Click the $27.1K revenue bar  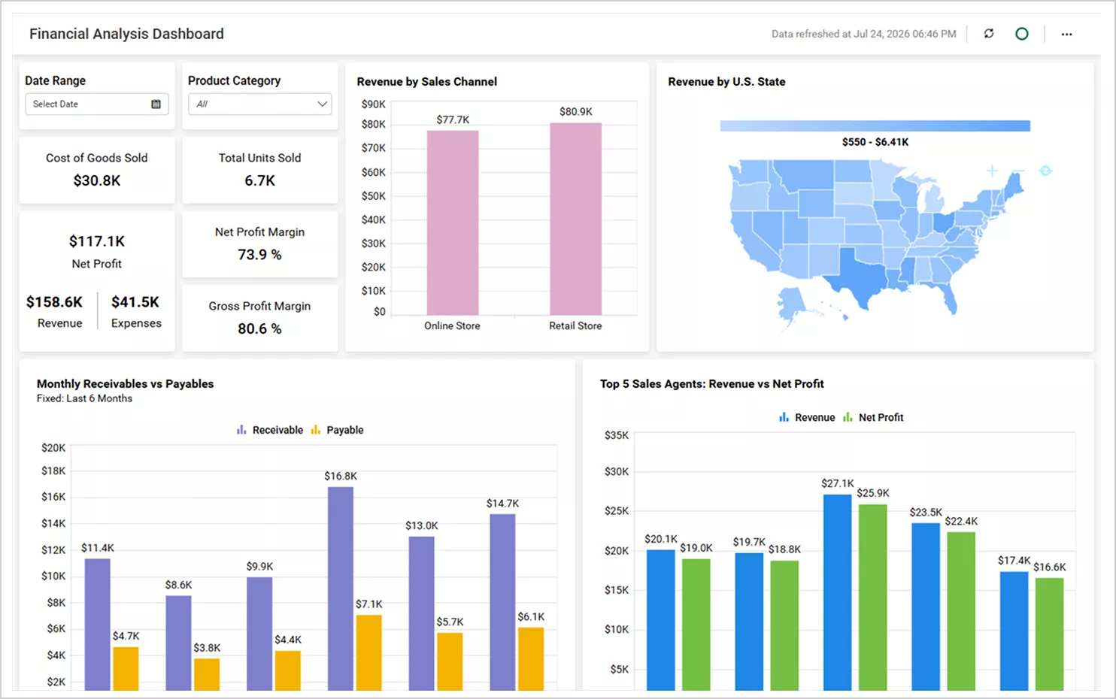coord(837,592)
